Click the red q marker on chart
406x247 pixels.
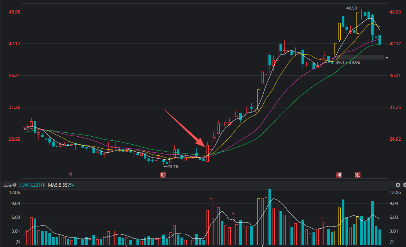pos(71,174)
